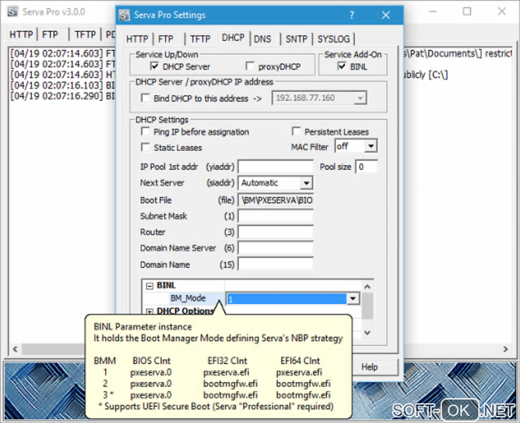This screenshot has width=520, height=423.
Task: Click the main log scroll right arrow
Action: (505, 349)
